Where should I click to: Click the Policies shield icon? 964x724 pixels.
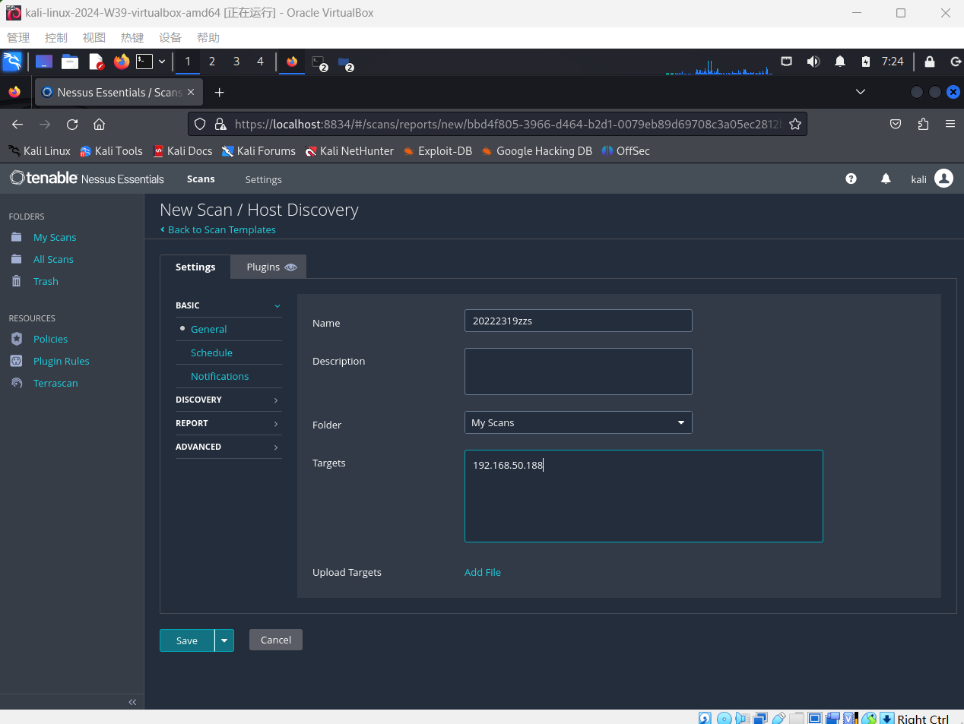tap(17, 339)
